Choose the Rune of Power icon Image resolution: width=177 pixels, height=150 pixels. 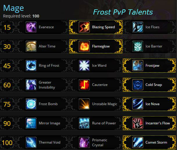click(84, 123)
